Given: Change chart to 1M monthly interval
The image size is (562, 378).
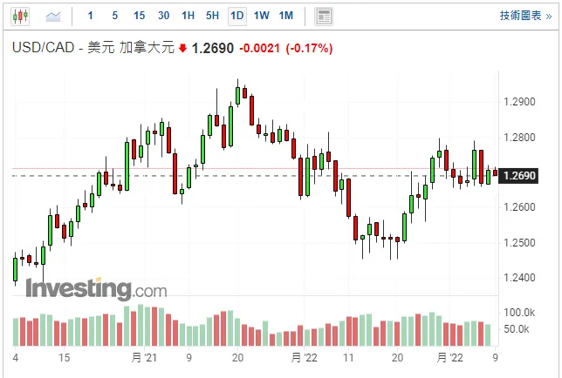Looking at the screenshot, I should [286, 16].
